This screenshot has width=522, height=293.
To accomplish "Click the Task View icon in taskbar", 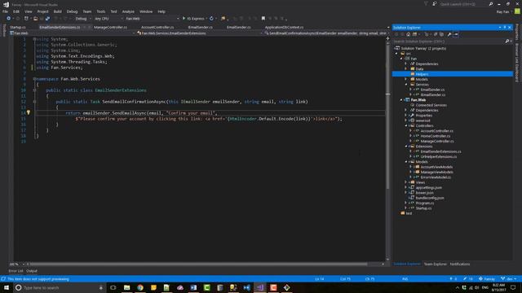I will click(x=113, y=287).
